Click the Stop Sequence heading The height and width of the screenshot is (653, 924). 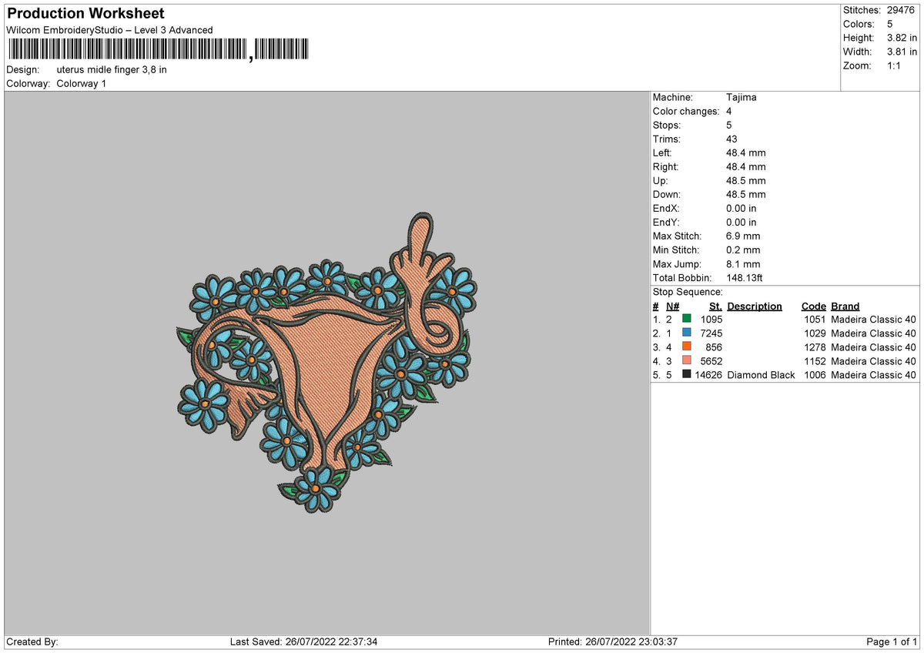[688, 293]
